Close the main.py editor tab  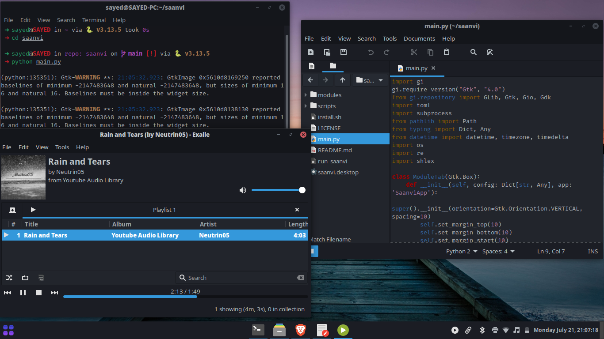tap(433, 68)
